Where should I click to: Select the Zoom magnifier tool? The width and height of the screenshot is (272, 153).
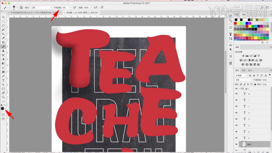[x=3, y=97]
